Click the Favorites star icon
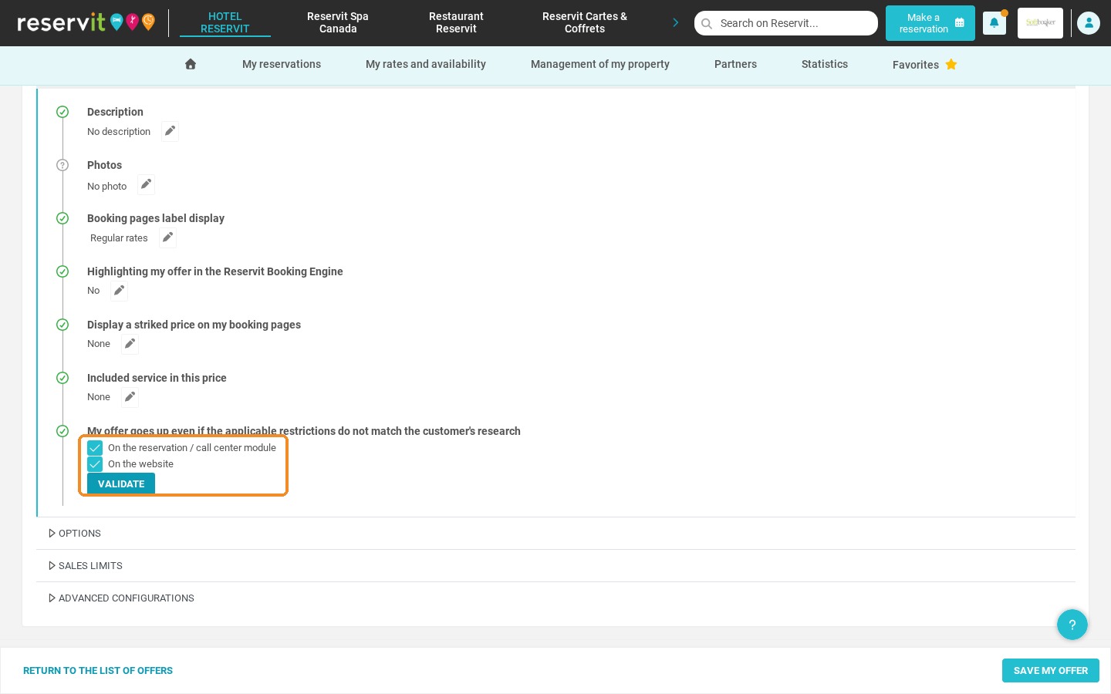 click(951, 64)
